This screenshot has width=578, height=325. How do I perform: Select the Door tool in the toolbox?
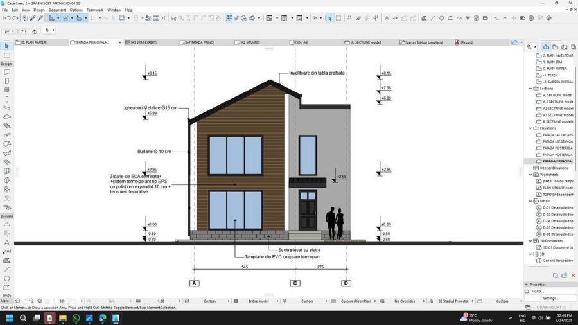click(6, 81)
